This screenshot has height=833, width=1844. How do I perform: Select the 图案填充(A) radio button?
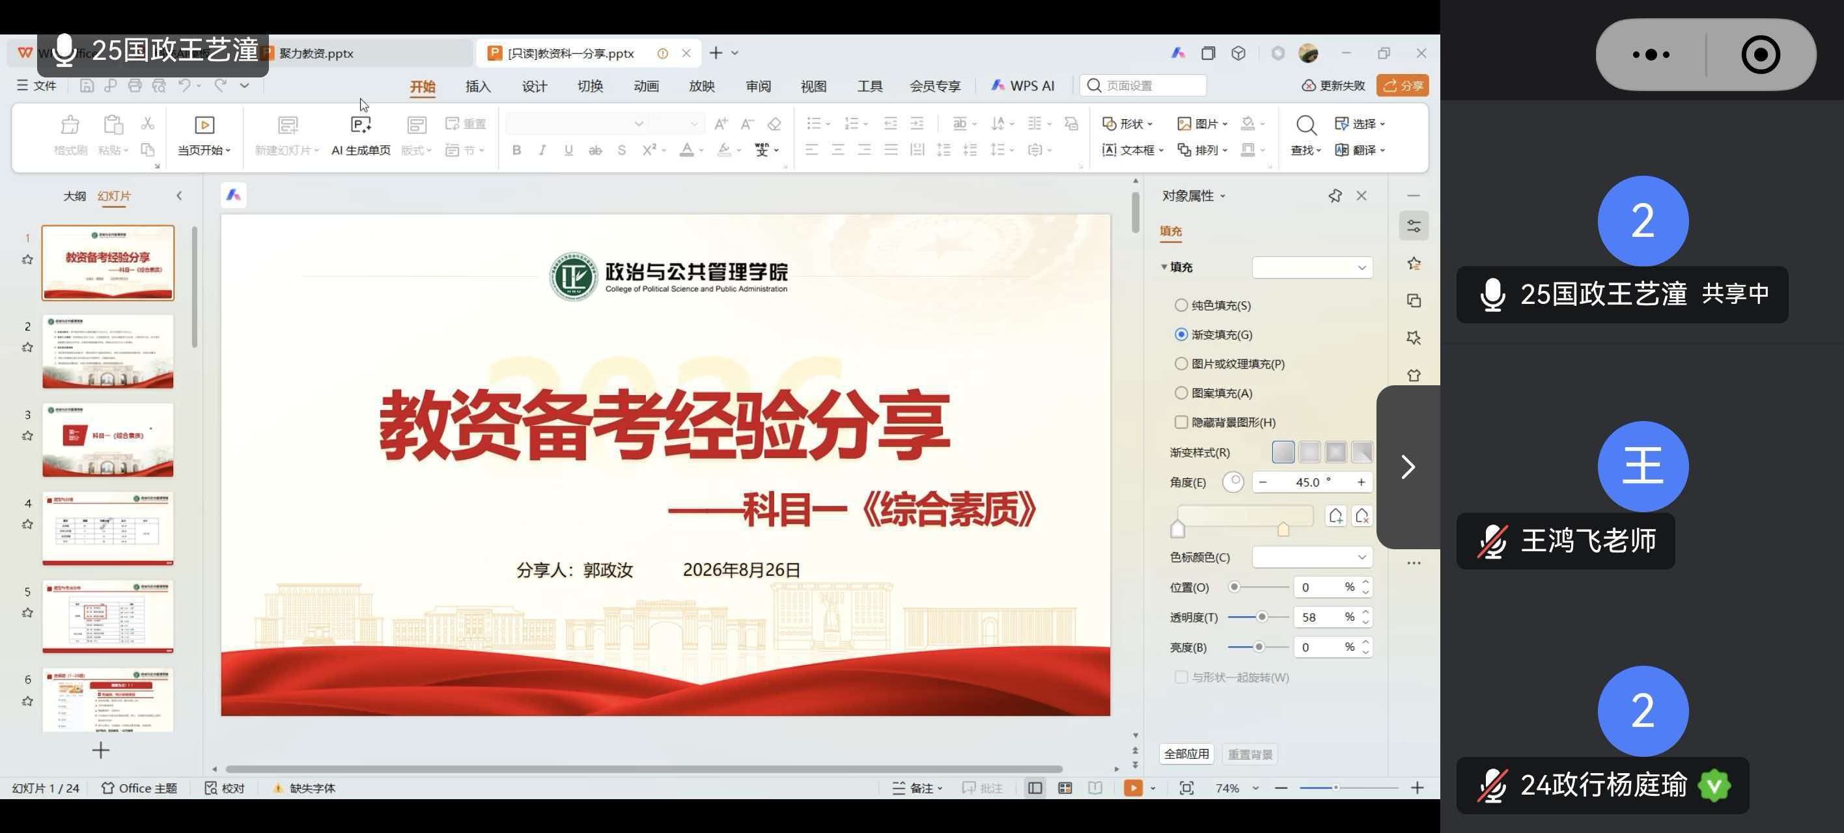click(1181, 393)
